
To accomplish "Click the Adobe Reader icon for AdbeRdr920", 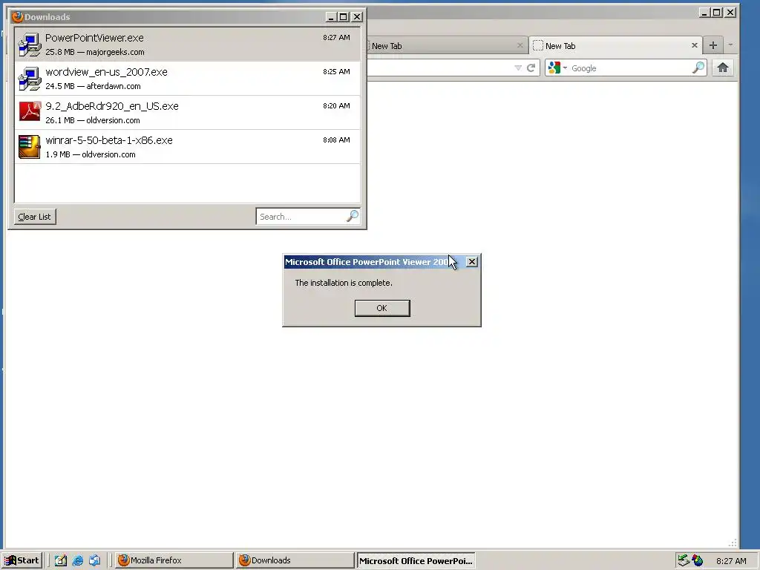I will (30, 111).
